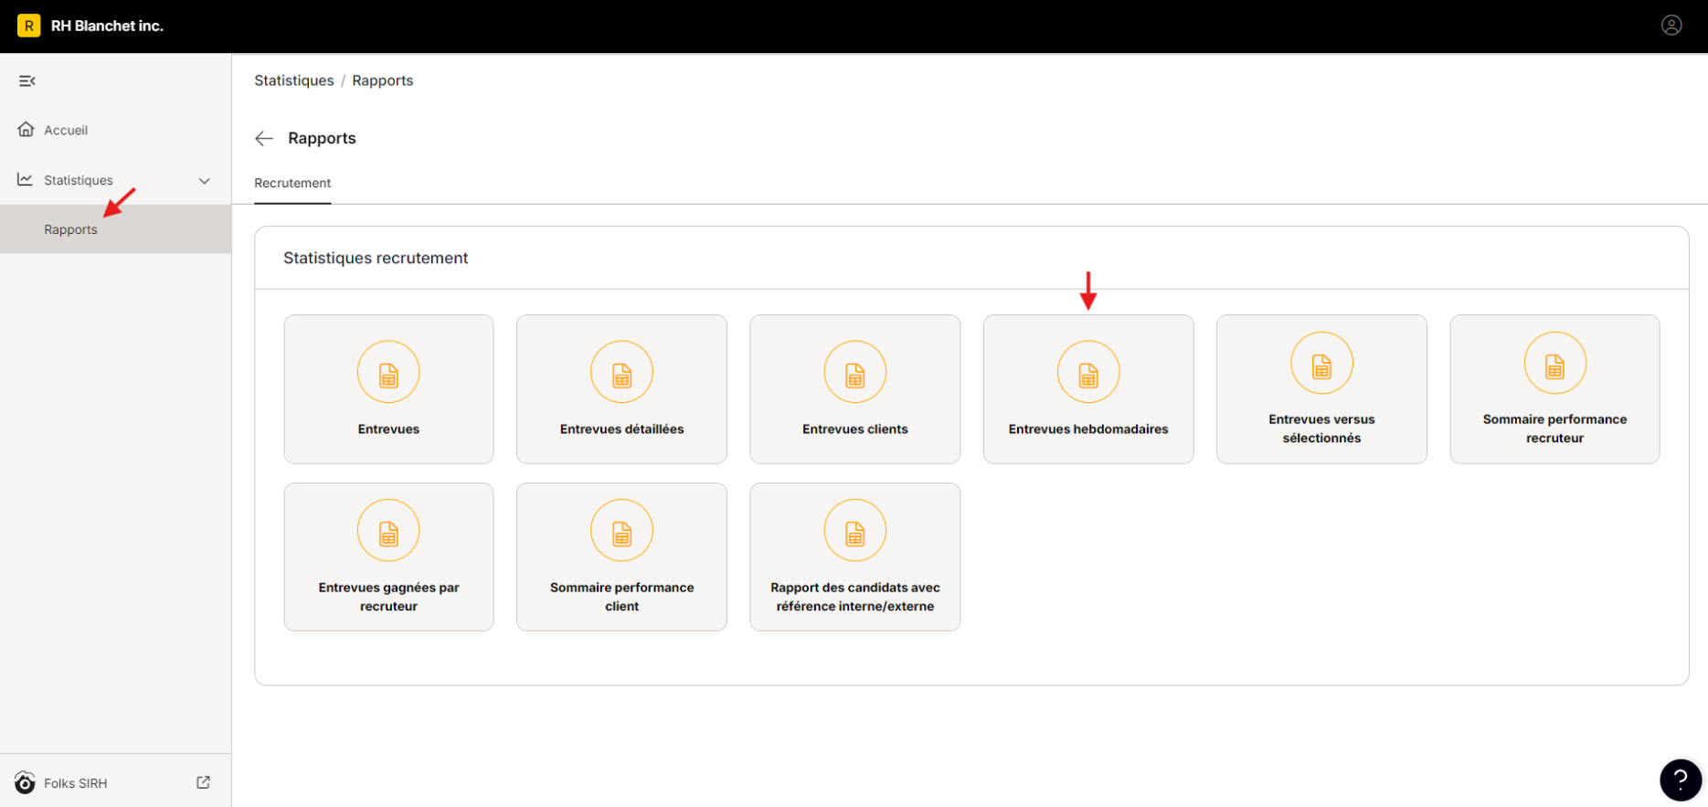This screenshot has width=1708, height=807.
Task: Click the Statistiques recrutement section title
Action: pos(376,258)
